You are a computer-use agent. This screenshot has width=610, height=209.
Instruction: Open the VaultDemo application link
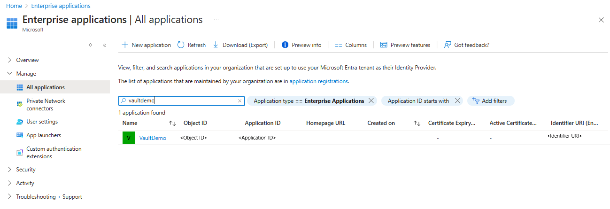click(153, 138)
